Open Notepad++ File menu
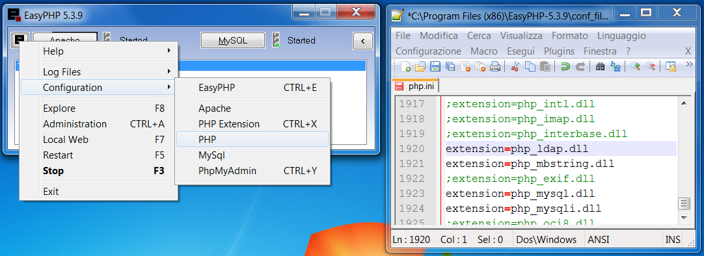The height and width of the screenshot is (256, 704). point(403,36)
